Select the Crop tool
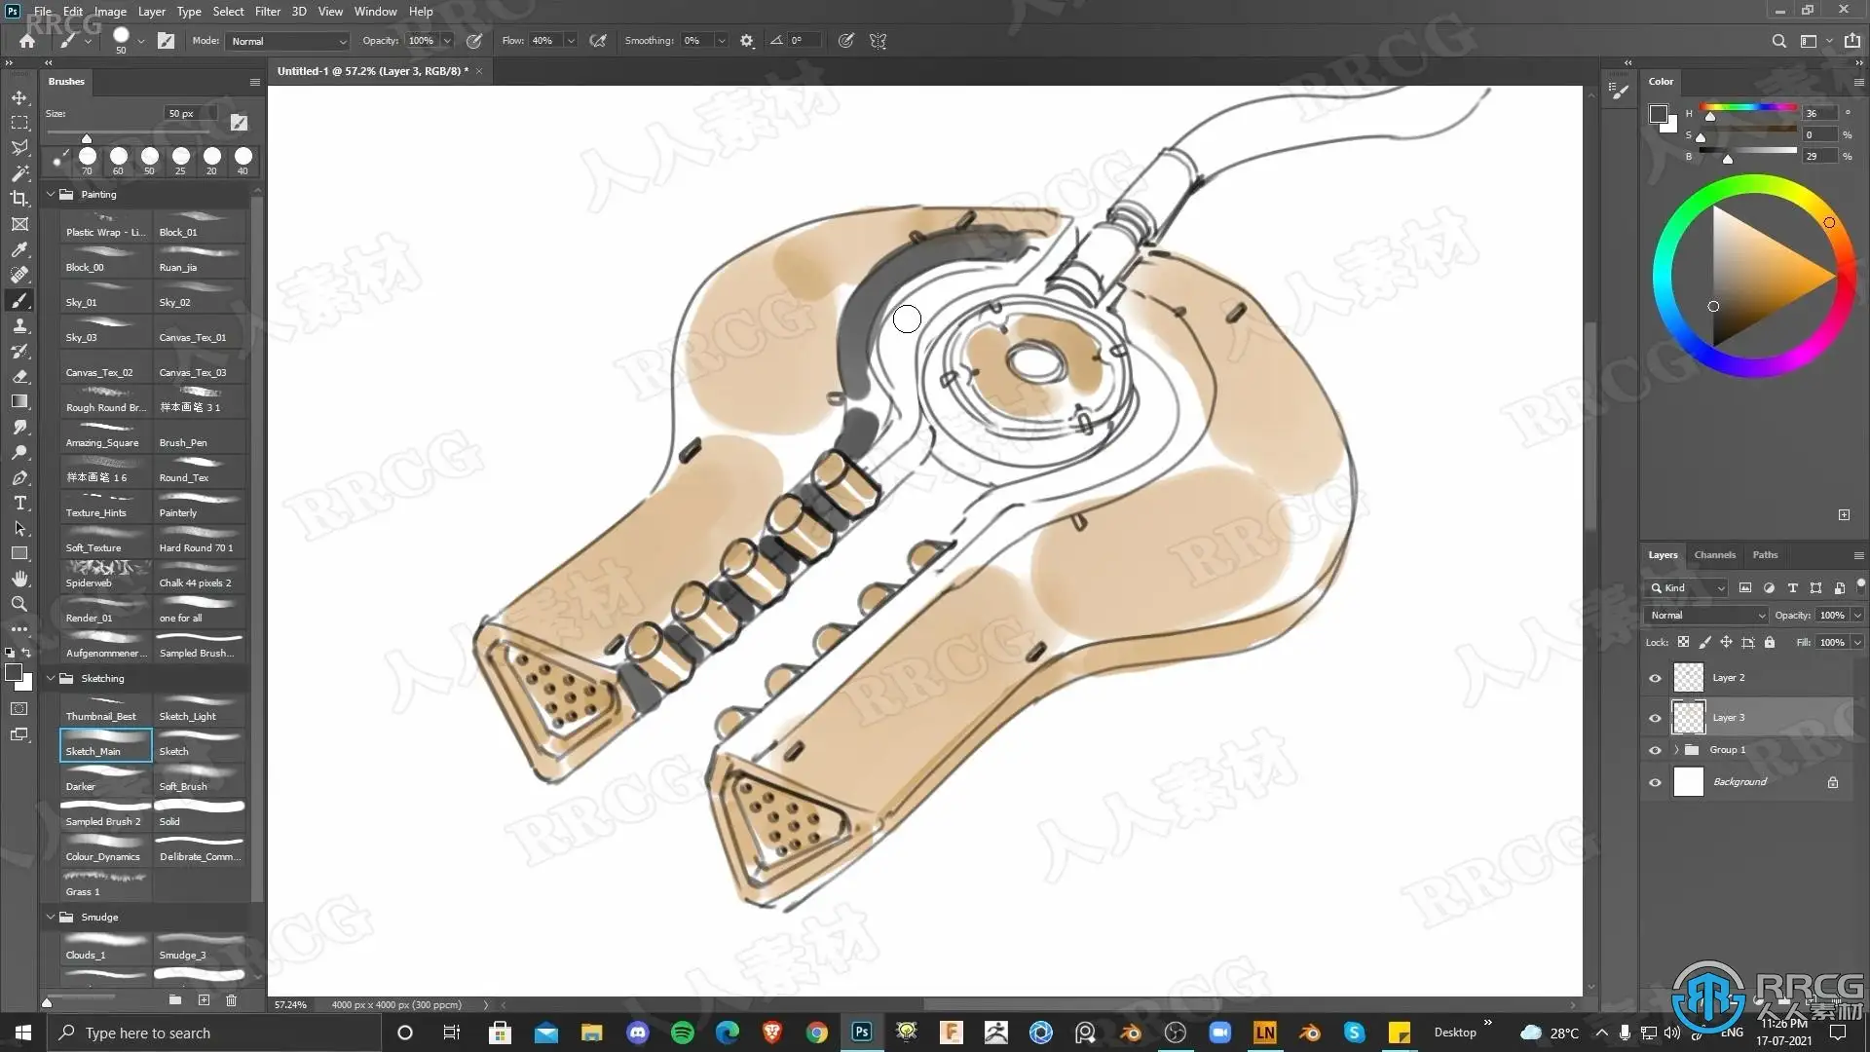 pyautogui.click(x=19, y=199)
